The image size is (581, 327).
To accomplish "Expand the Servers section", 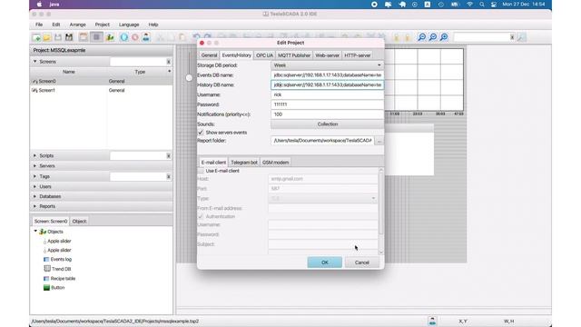I will [35, 165].
